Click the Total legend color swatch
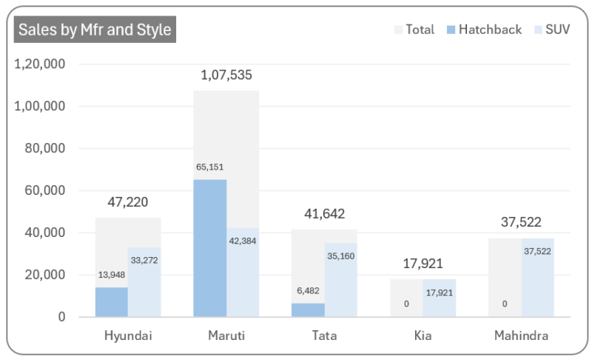The width and height of the screenshot is (592, 360). (398, 30)
